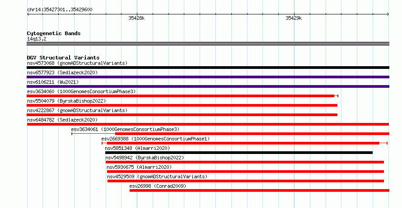Click the red bar of esv3634060
This screenshot has height=208, width=402.
coord(181,96)
